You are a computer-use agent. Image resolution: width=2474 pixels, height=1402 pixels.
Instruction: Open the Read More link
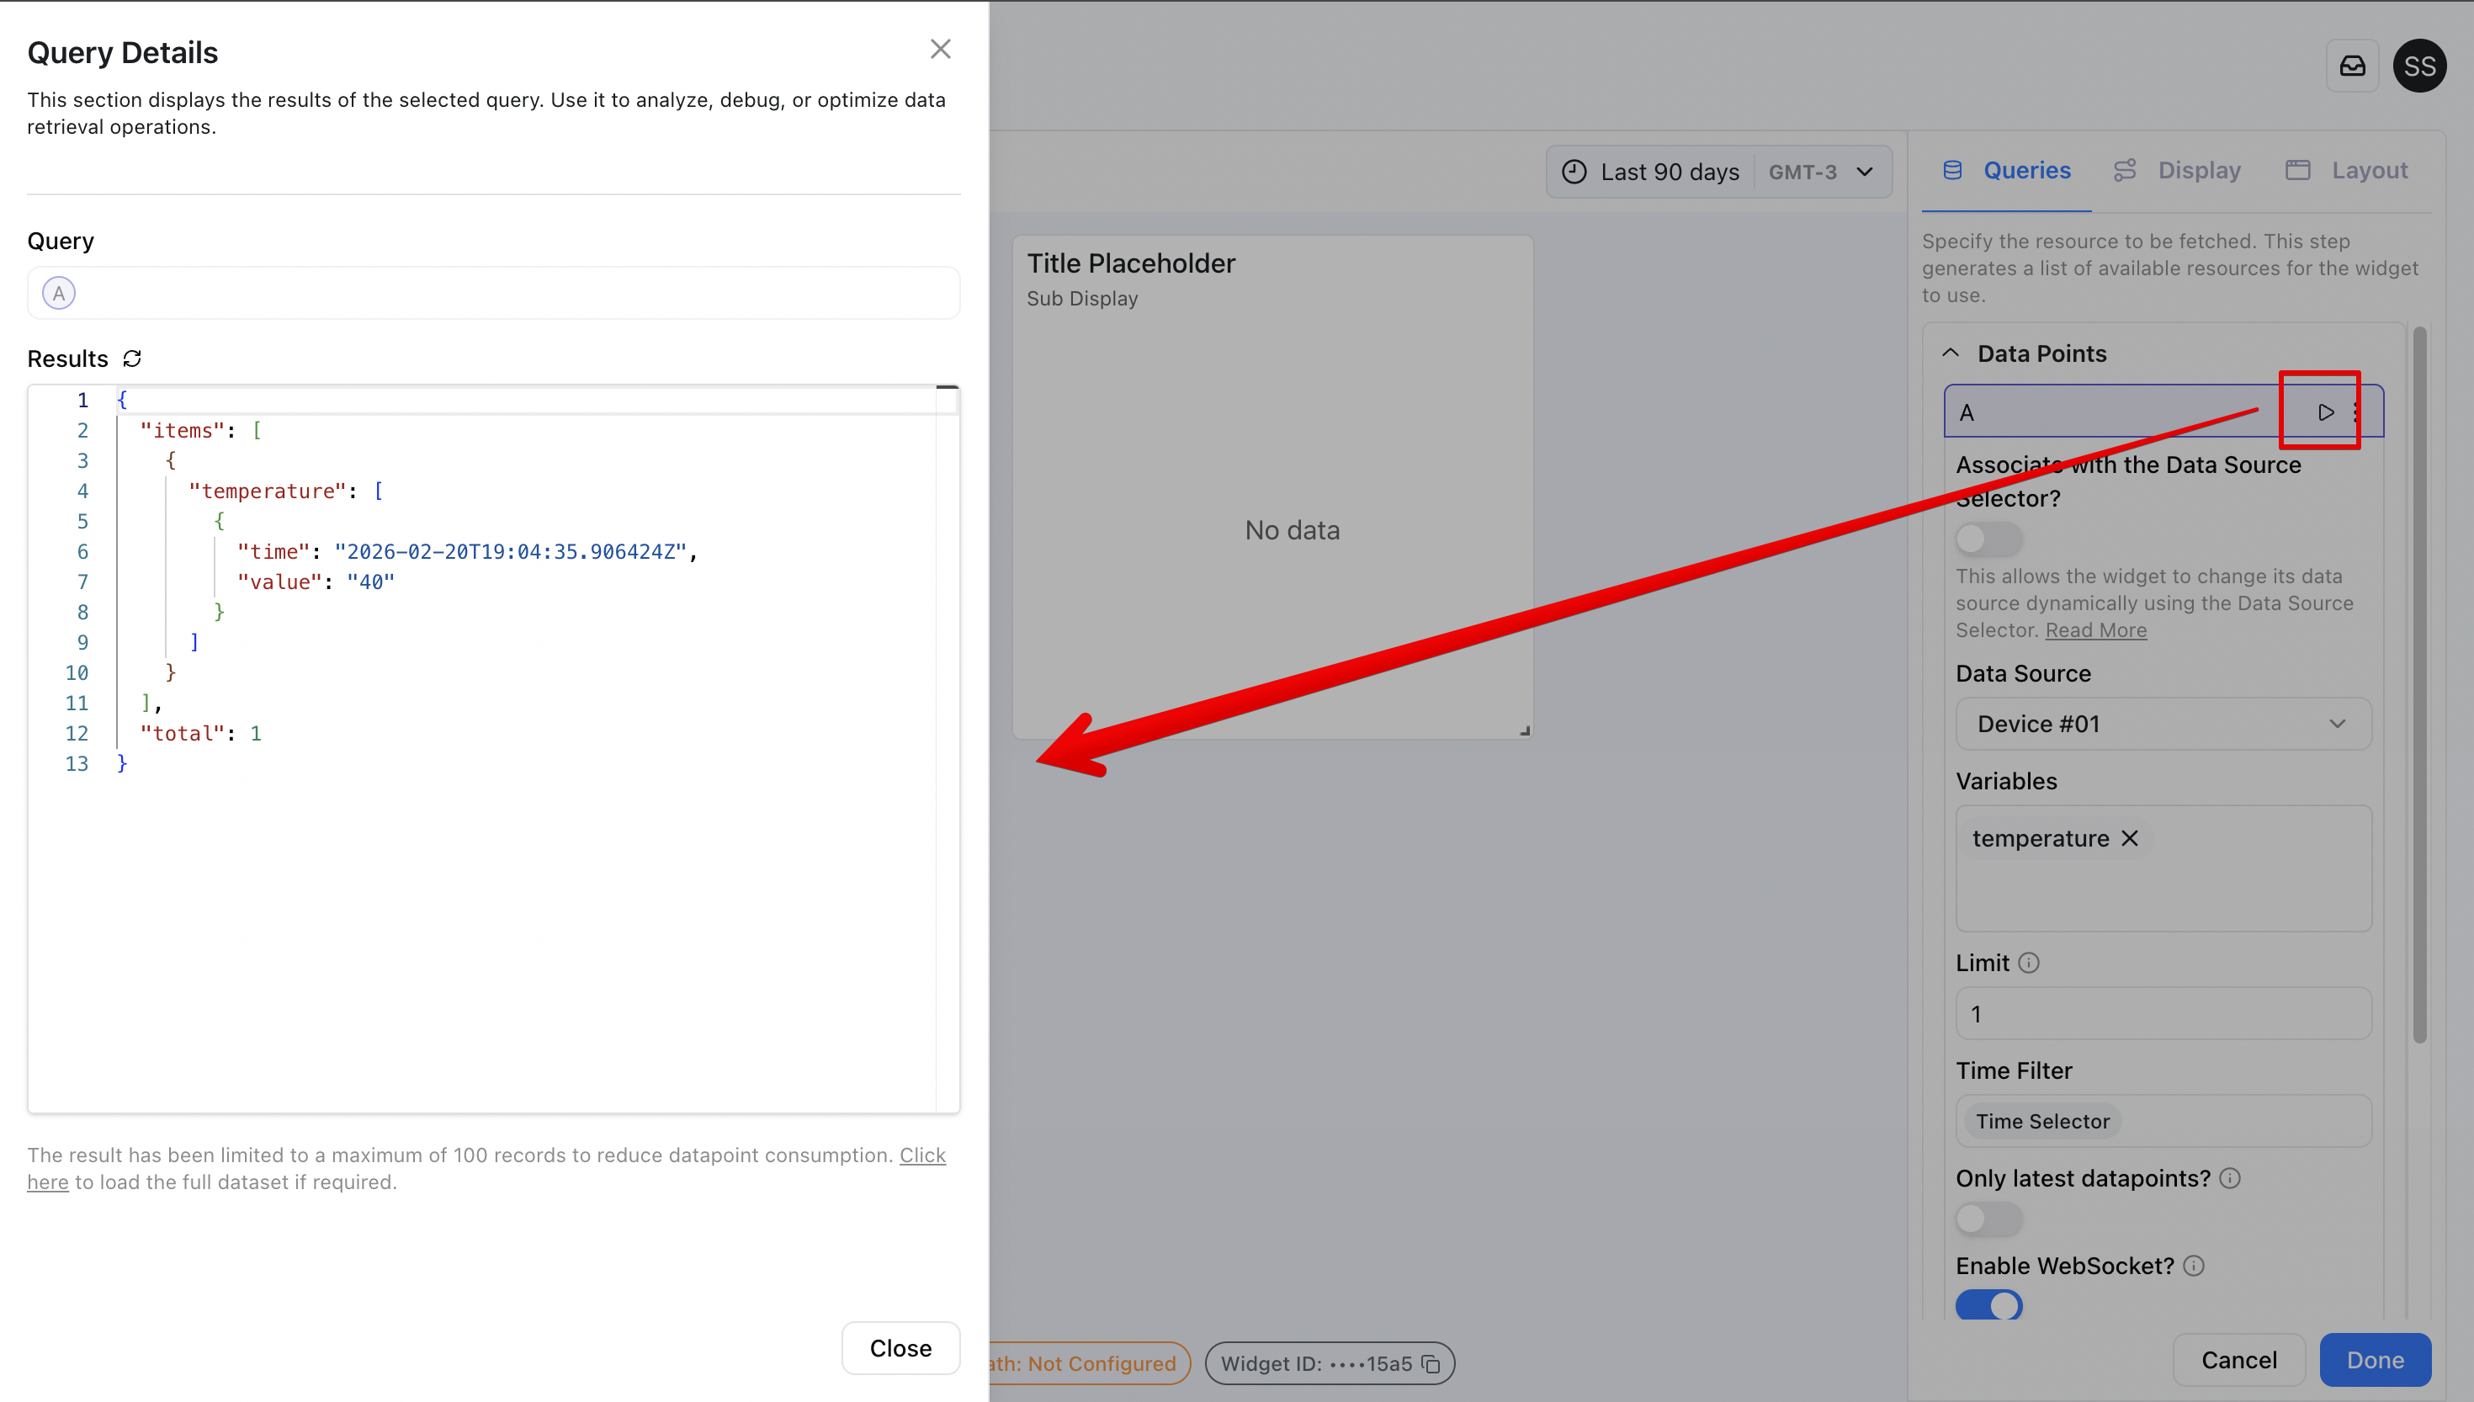pyautogui.click(x=2095, y=629)
